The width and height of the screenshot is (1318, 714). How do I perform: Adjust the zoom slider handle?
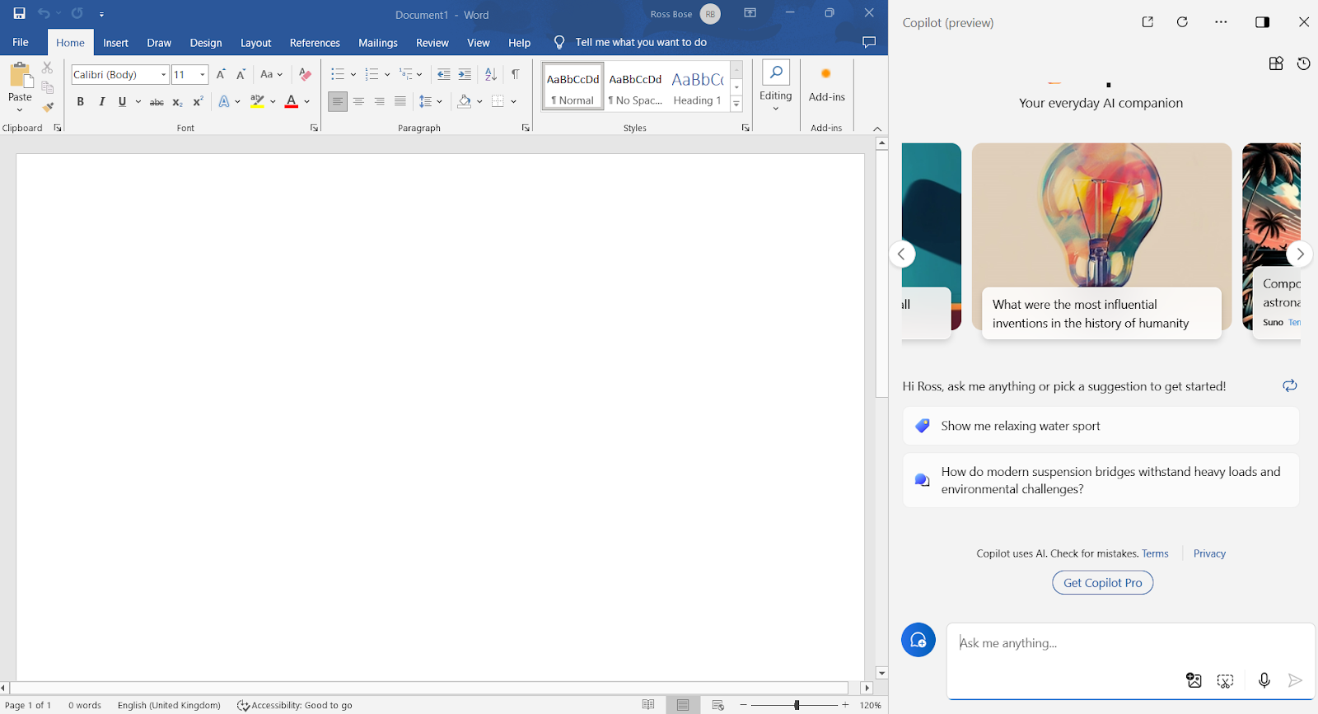796,705
